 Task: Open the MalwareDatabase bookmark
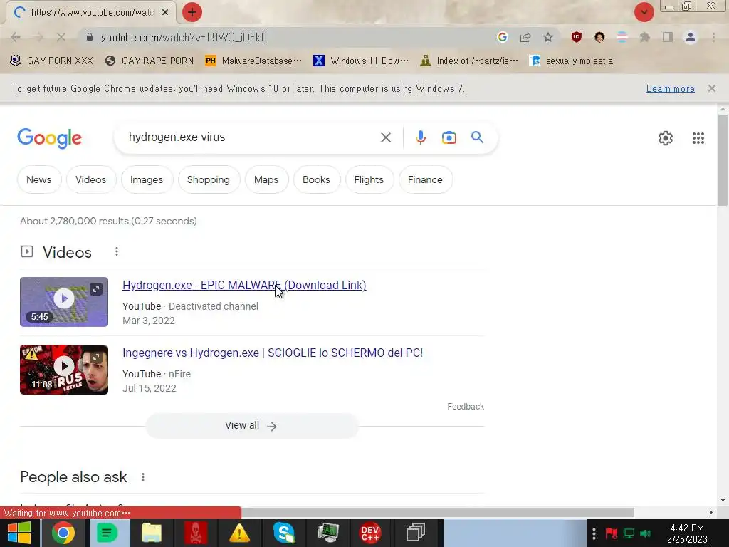point(253,61)
